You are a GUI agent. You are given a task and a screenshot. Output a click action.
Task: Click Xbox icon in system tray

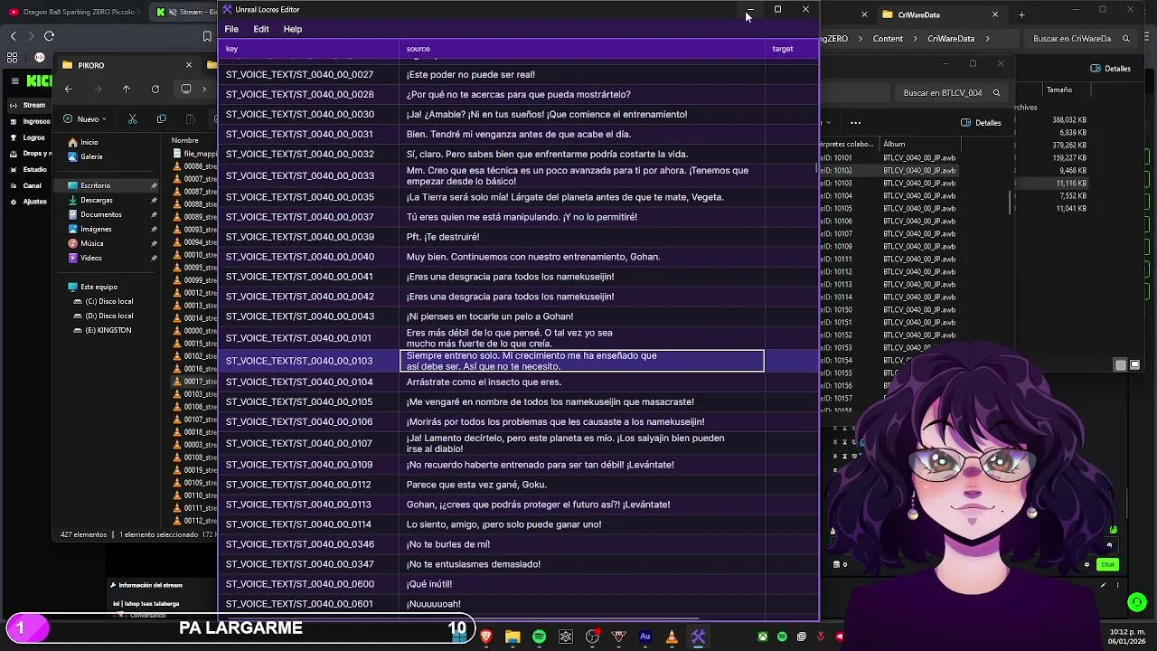(763, 637)
